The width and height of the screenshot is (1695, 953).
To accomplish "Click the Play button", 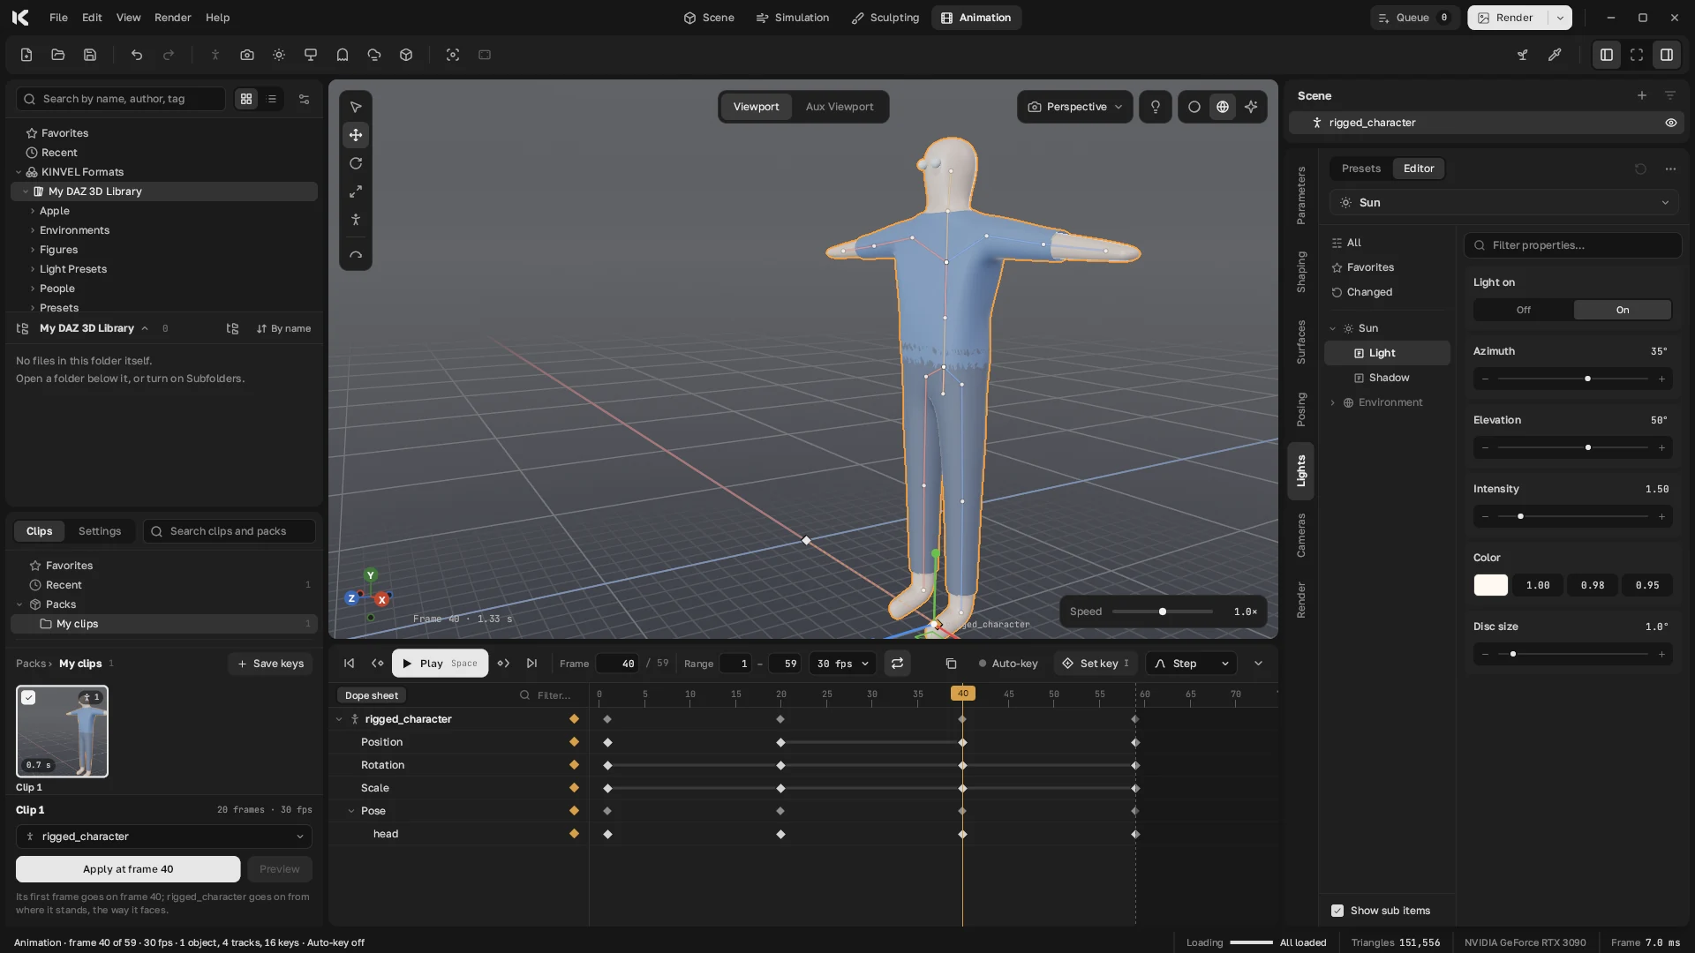I will pos(440,664).
